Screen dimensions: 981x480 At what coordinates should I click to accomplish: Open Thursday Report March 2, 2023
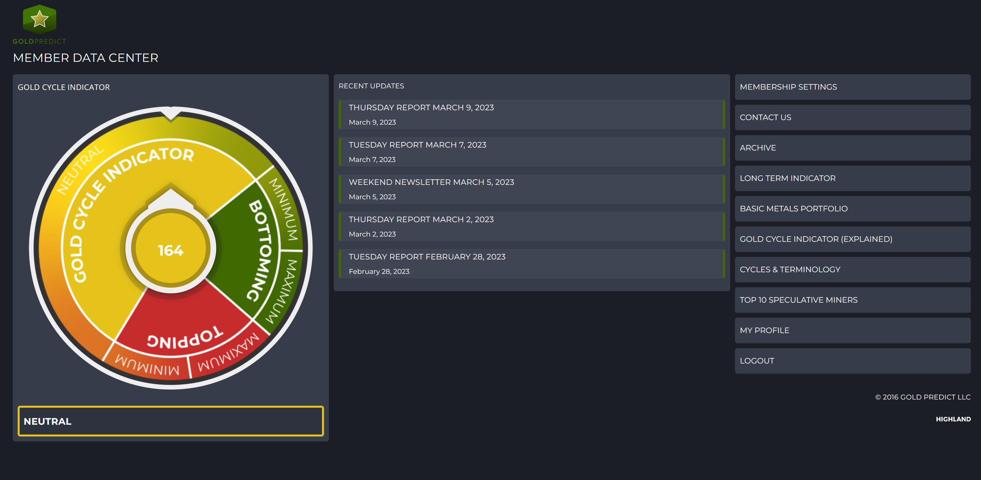[421, 220]
